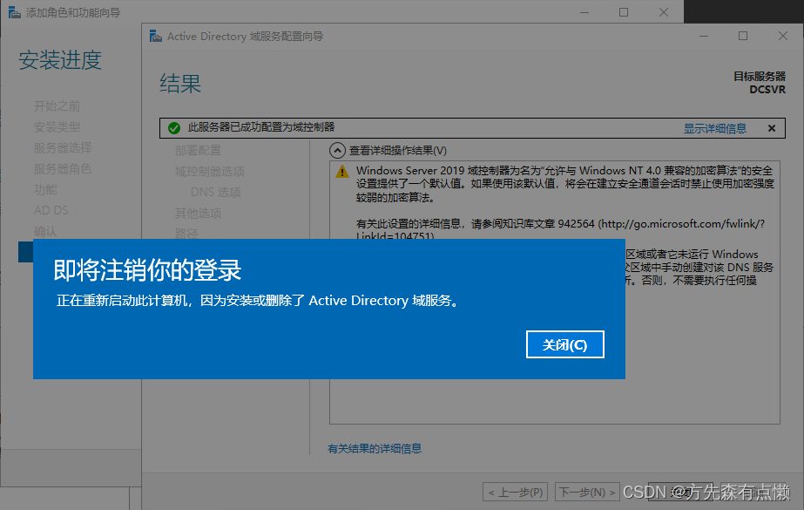Select 服务器选择 in Add Roles wizard

[x=63, y=147]
